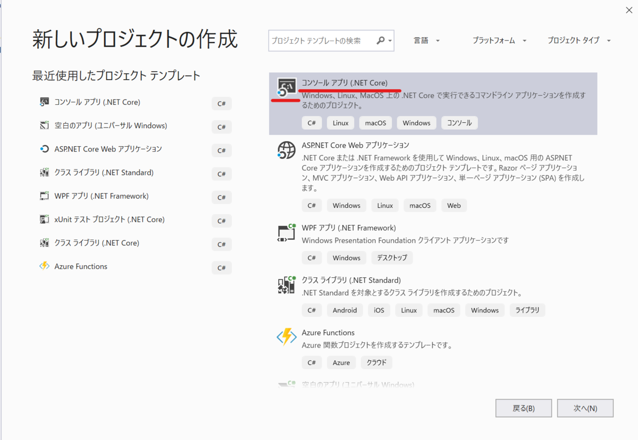Click ASP.NET Core Web icon in recent templates
Screen dimensions: 638x440
click(x=45, y=149)
